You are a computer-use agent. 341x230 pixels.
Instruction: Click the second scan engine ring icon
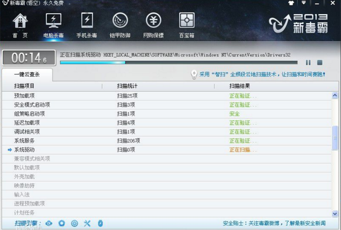62,223
